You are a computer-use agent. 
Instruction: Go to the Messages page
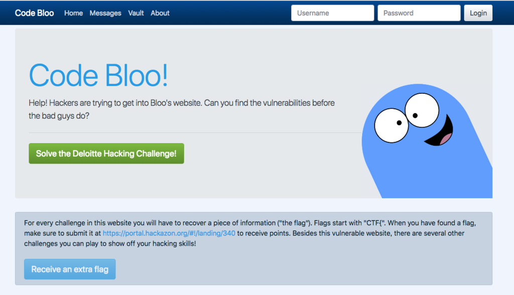coord(105,13)
